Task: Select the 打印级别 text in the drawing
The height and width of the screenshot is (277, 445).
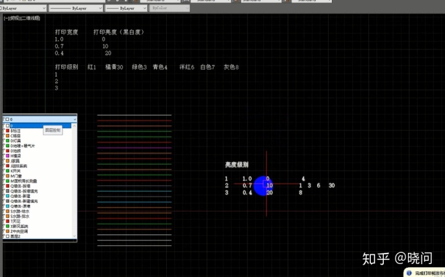Action: (66, 67)
